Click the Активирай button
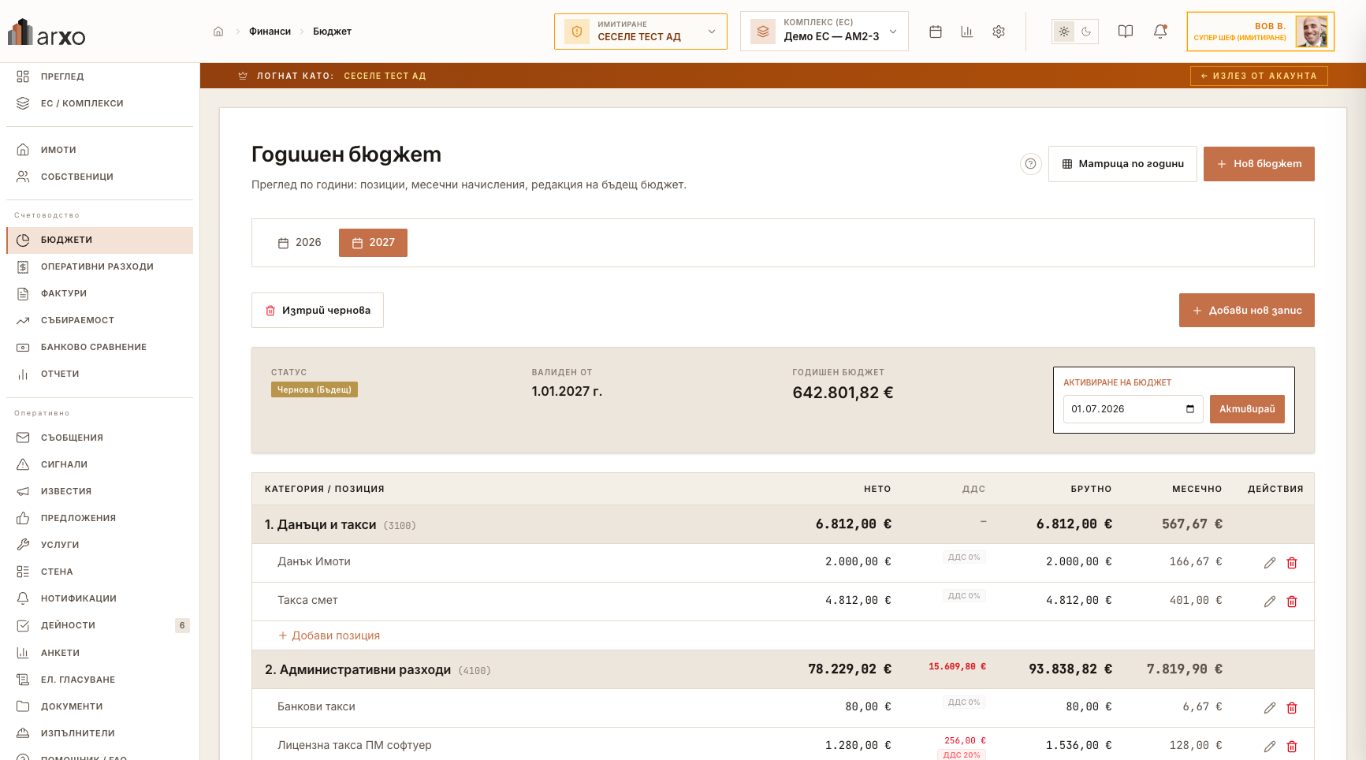 coord(1247,409)
